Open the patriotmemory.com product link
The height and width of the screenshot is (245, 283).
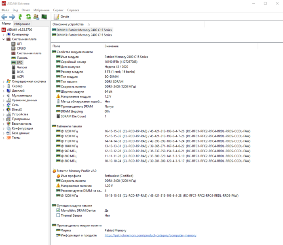[x=150, y=235]
